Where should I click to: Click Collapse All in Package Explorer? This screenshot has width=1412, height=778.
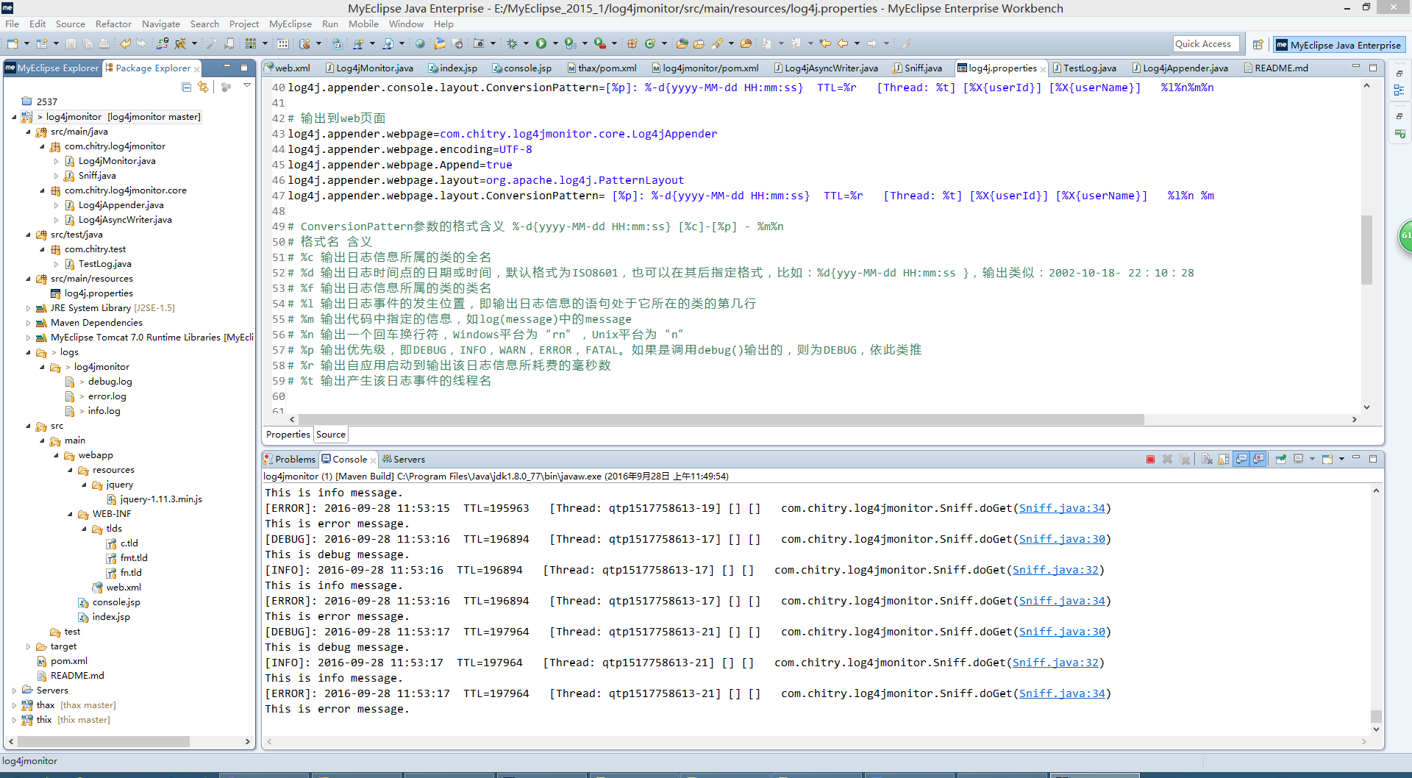pyautogui.click(x=187, y=87)
